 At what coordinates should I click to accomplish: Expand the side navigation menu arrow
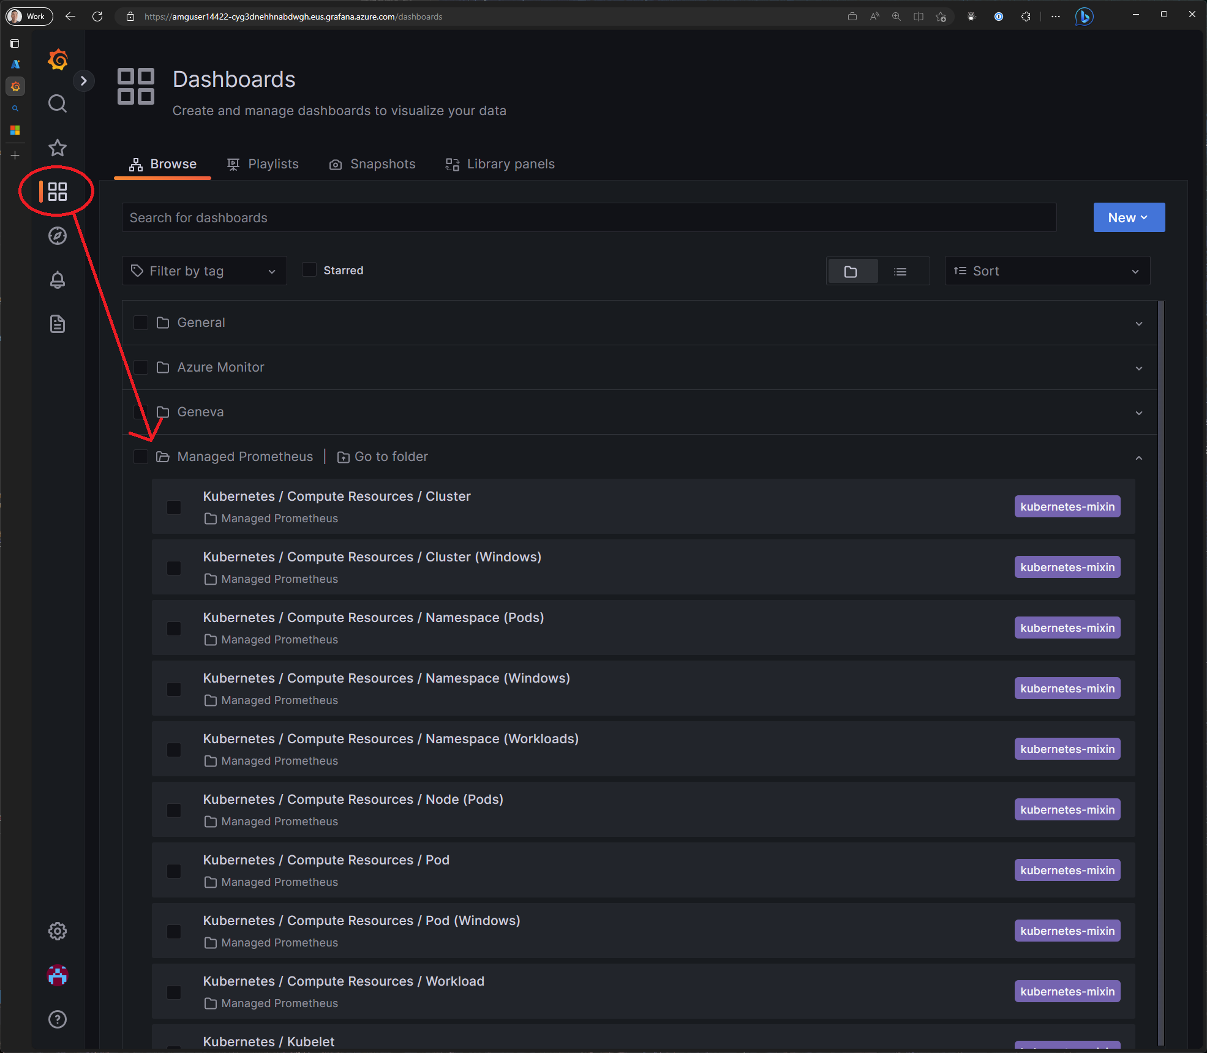(84, 81)
